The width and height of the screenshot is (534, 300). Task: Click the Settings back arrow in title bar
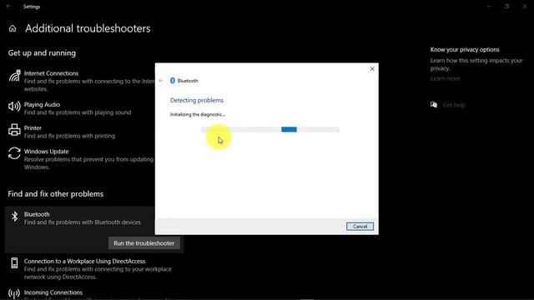[8, 7]
